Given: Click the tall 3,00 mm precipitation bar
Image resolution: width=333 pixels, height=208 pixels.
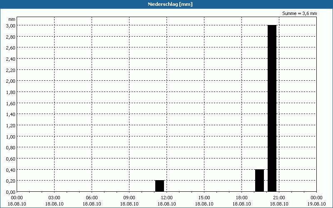Looking at the screenshot, I should click(x=272, y=108).
